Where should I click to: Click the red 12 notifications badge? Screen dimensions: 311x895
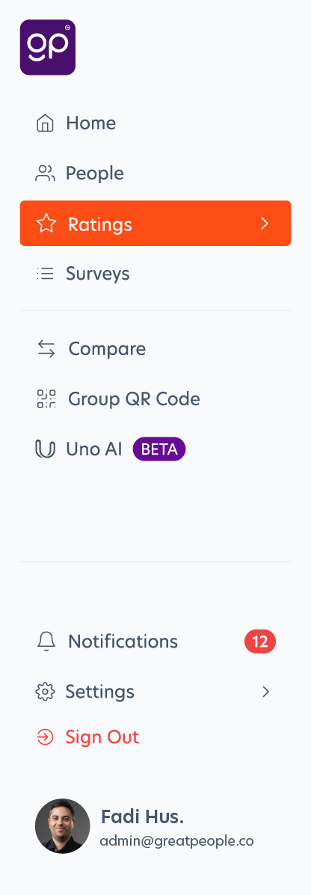coord(260,642)
